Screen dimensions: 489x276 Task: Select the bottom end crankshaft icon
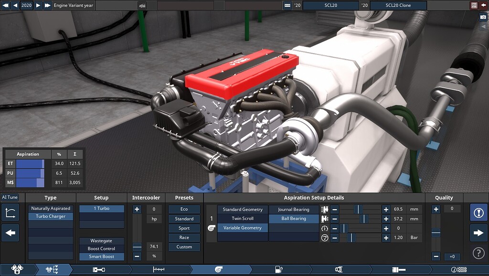(x=98, y=269)
